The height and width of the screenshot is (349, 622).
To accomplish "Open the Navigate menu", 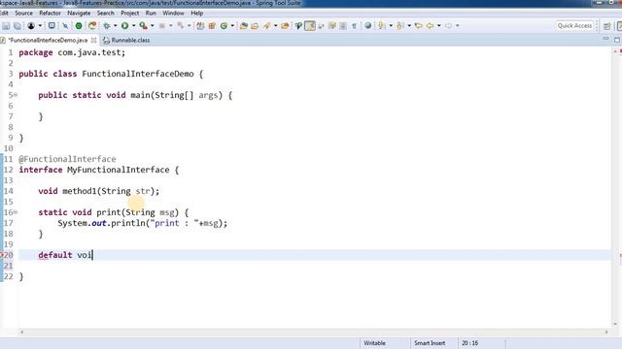I will (x=79, y=13).
